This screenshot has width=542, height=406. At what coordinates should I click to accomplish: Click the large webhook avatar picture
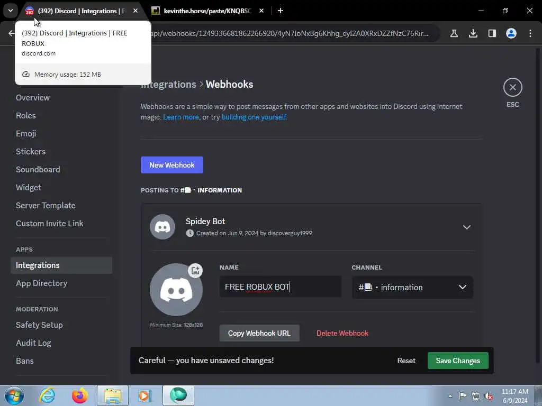[176, 290]
